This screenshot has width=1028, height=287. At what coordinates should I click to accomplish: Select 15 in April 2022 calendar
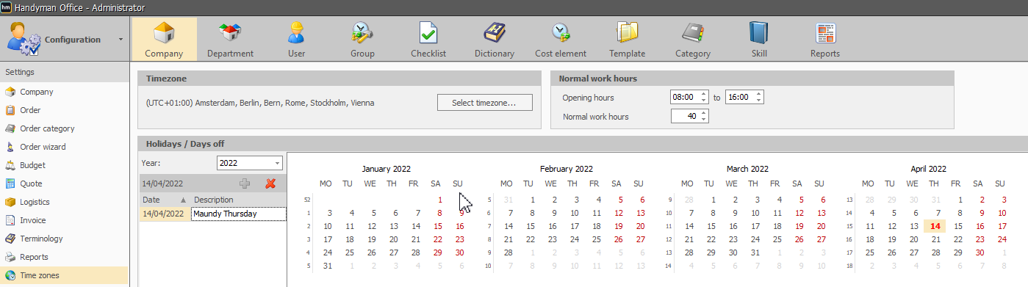click(x=957, y=226)
